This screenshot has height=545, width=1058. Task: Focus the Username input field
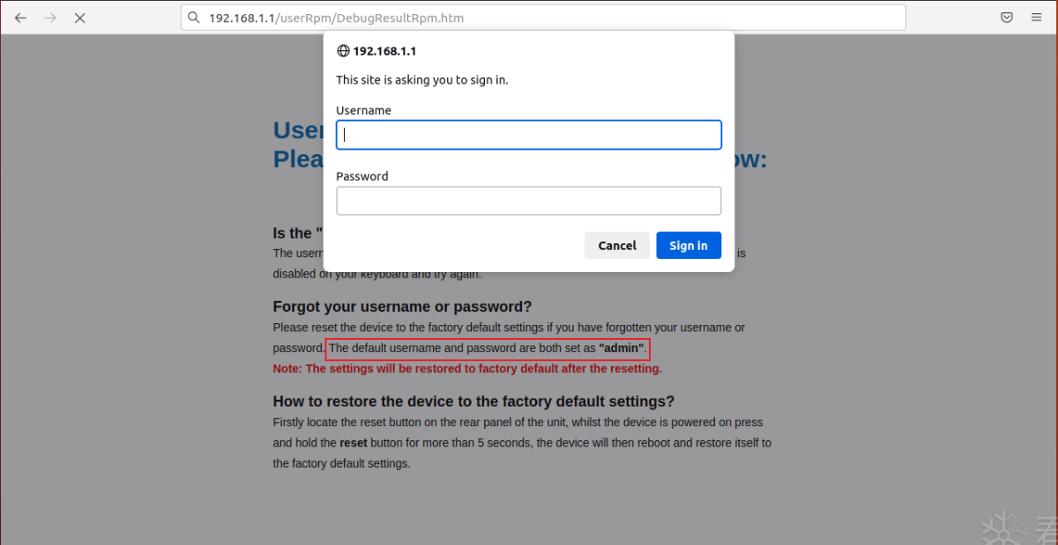pos(529,135)
